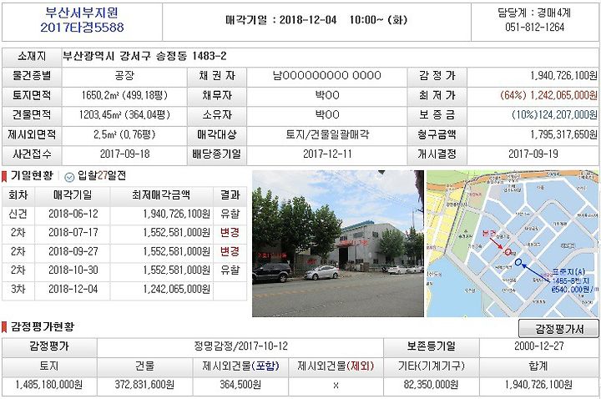Click 매각대상 value 토지/건물일괄매각
Screen dimensions: 601x399
coord(327,134)
